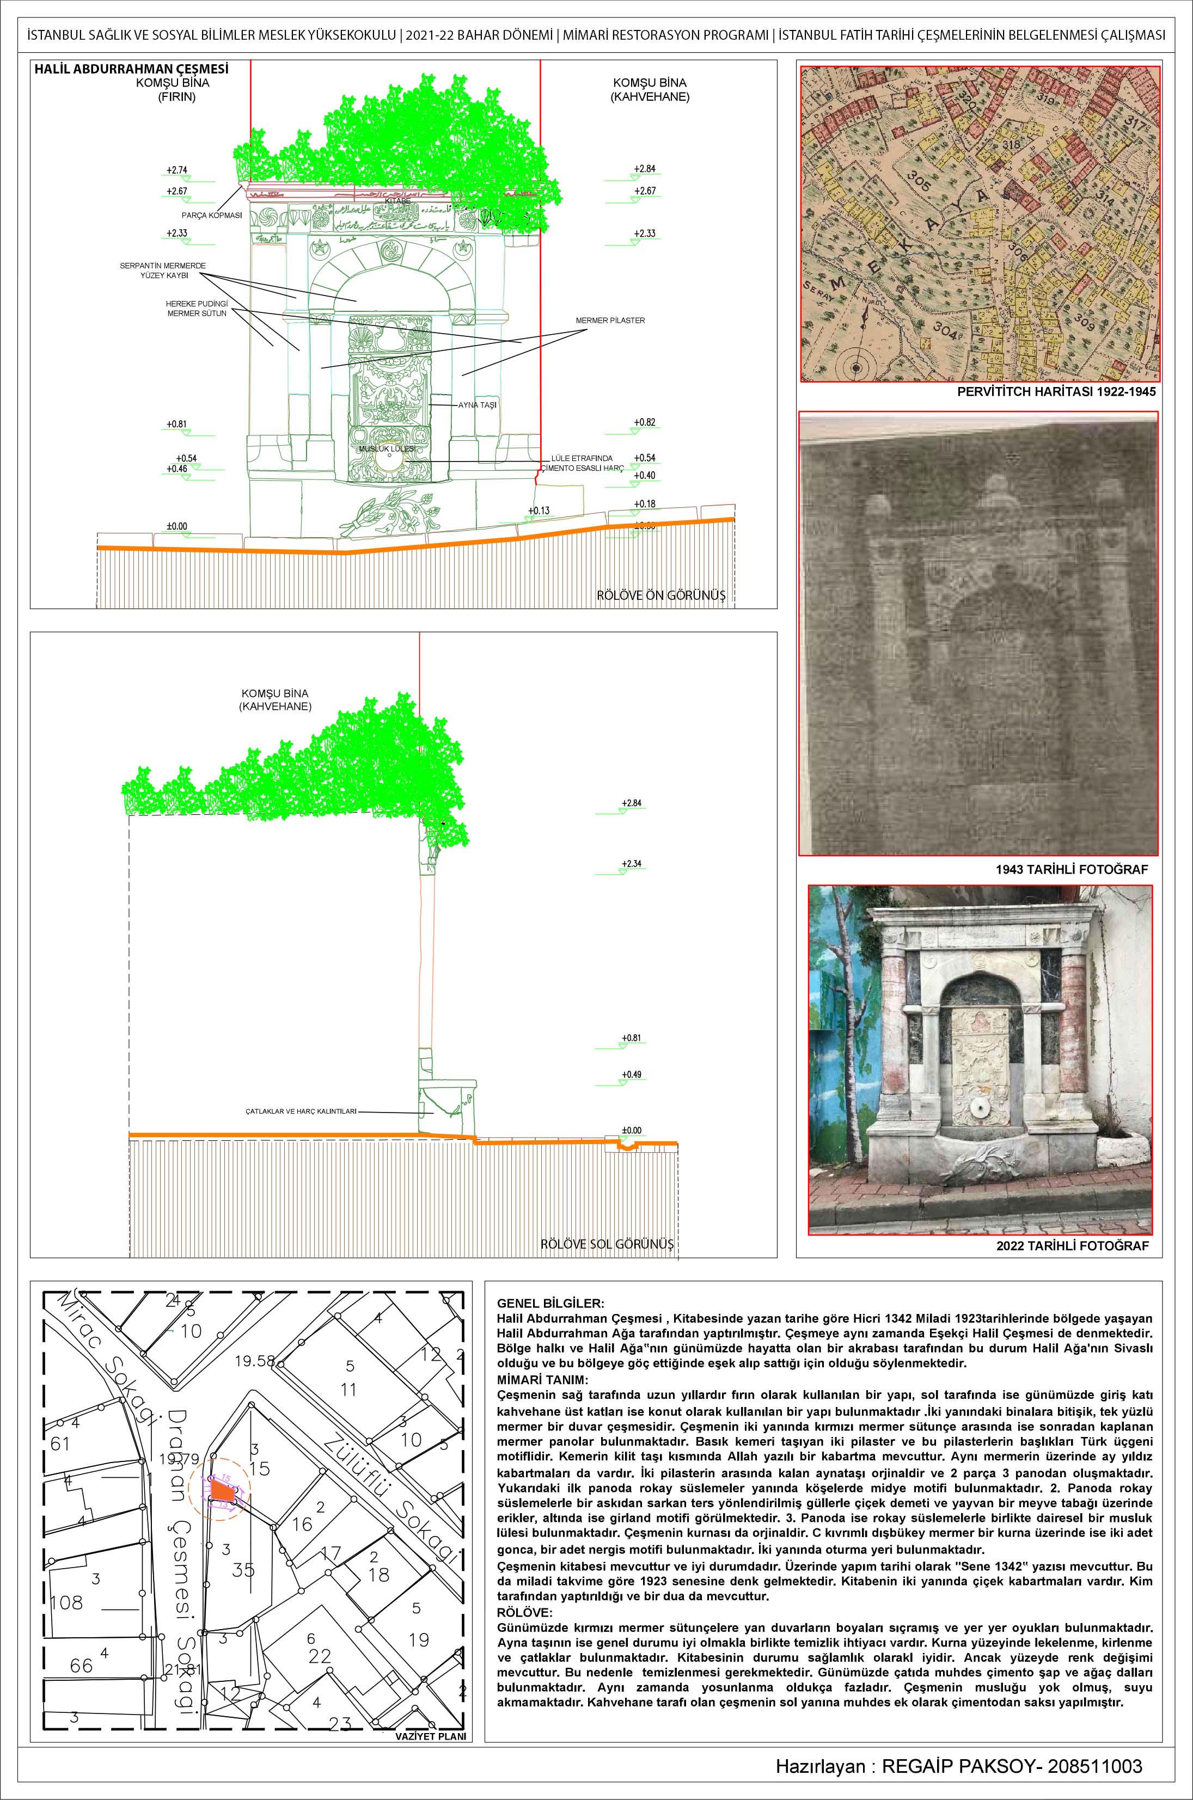
Task: Select the '1943 TARİHLİ FOTOĞRAF' caption
Action: click(1072, 869)
